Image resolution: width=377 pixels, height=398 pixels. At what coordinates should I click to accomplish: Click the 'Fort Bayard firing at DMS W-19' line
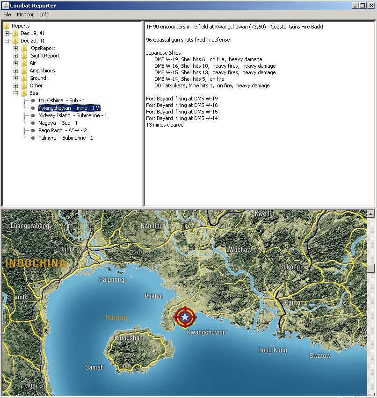[182, 99]
